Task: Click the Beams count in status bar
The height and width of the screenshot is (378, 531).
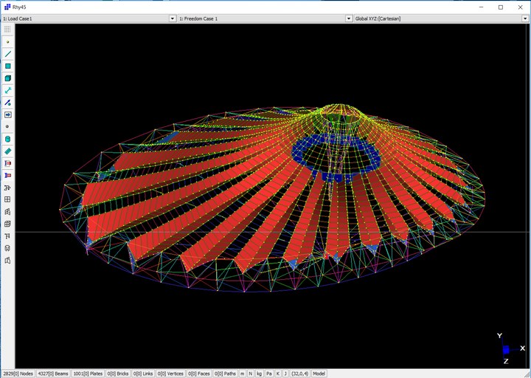Action: pyautogui.click(x=53, y=374)
